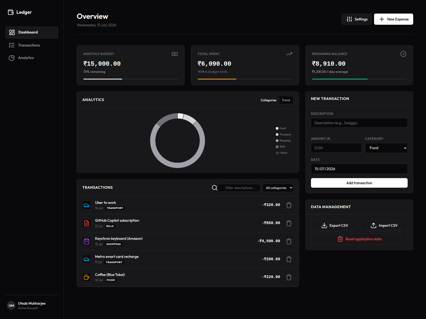Delete the Keychron keyboard transaction
The width and height of the screenshot is (426, 319).
289,241
